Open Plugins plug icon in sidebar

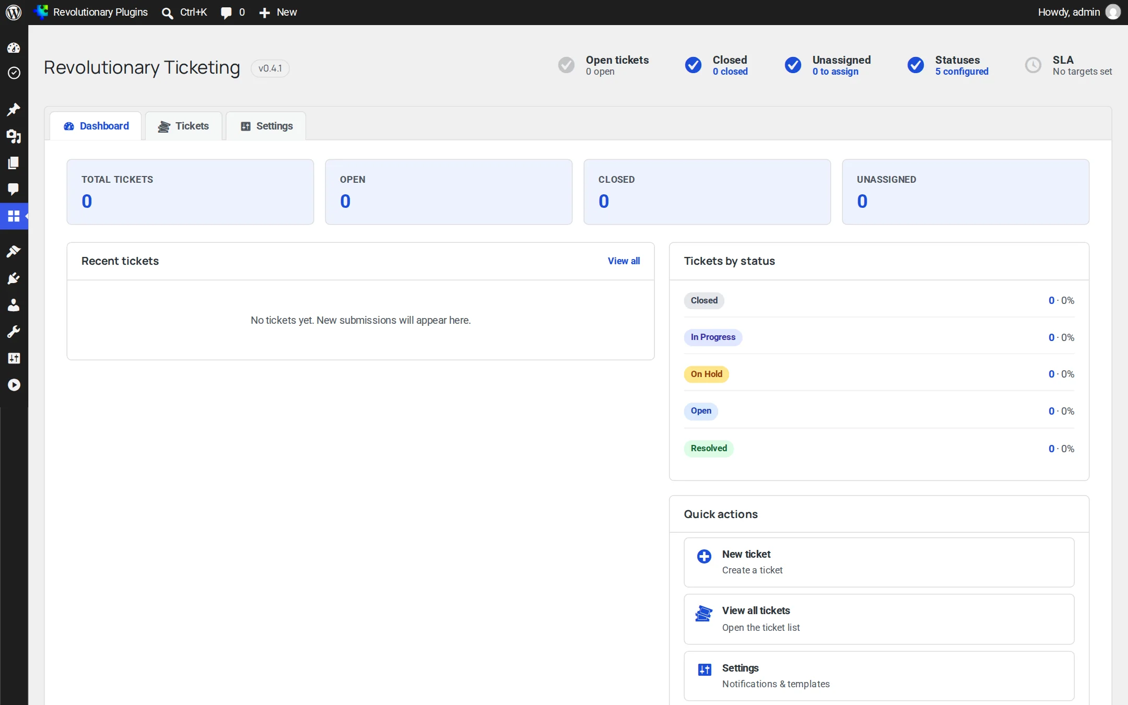point(14,278)
